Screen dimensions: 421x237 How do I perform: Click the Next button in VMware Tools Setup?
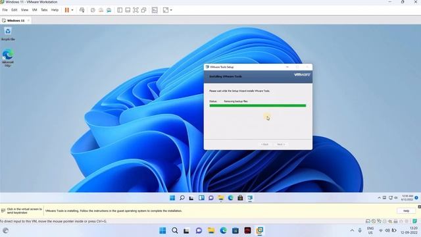(281, 144)
